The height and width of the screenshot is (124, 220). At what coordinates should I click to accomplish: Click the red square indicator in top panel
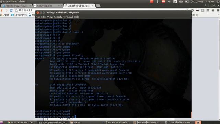click(152, 2)
